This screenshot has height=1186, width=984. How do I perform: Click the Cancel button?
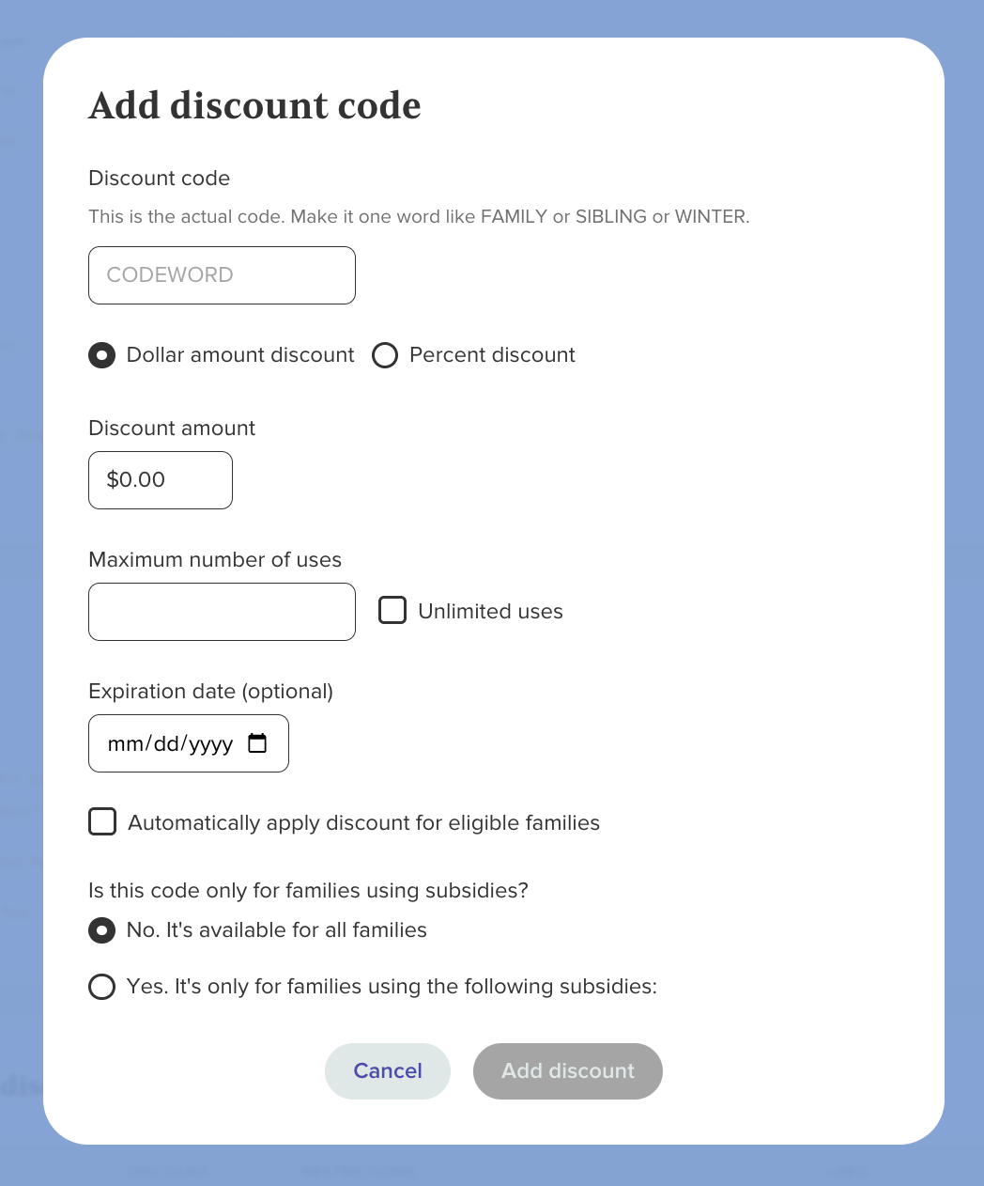click(387, 1070)
